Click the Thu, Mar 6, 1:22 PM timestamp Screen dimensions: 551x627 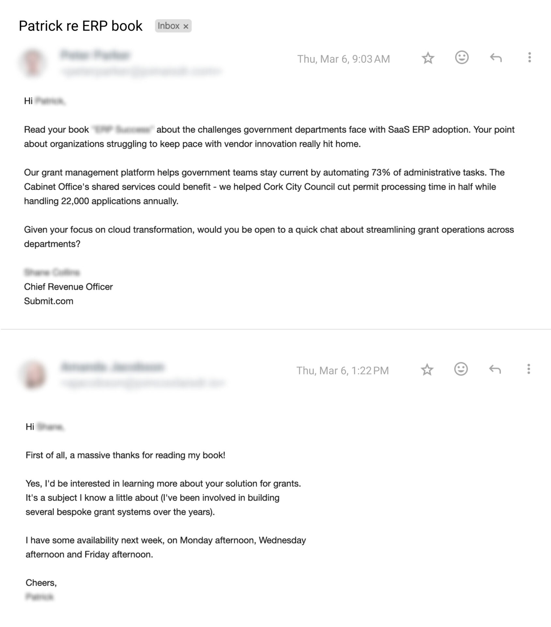click(x=342, y=370)
